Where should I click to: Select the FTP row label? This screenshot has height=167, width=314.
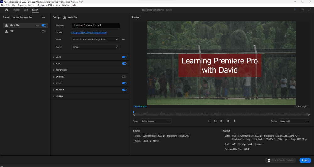pyautogui.click(x=12, y=31)
